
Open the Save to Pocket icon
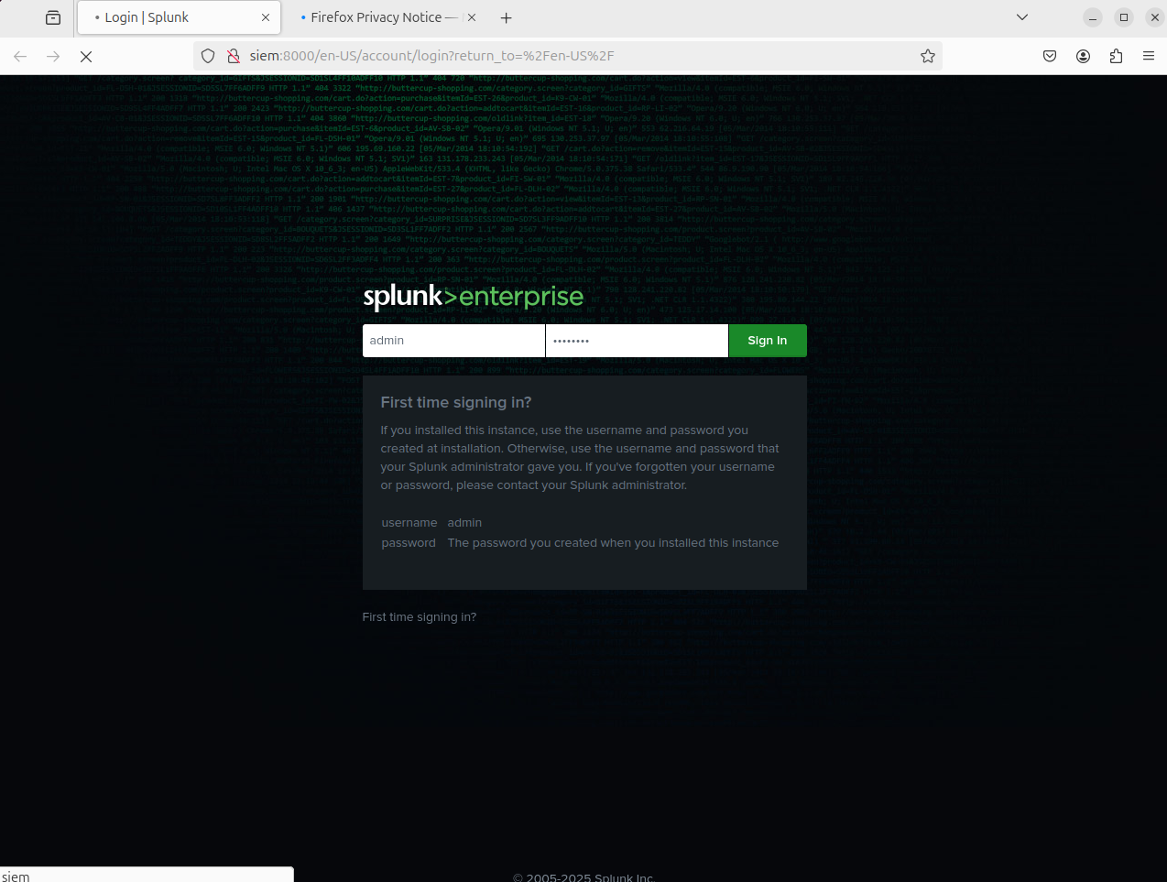tap(1050, 56)
